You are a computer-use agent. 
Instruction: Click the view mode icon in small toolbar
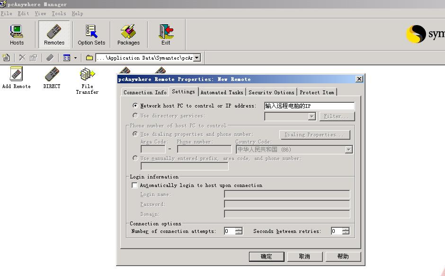click(x=67, y=58)
